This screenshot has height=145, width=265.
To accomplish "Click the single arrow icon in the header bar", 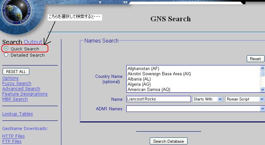I will coord(100,2).
